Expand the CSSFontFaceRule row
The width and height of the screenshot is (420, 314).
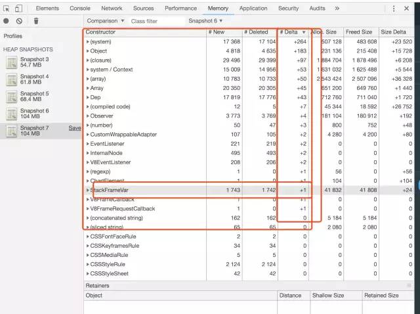[87, 236]
